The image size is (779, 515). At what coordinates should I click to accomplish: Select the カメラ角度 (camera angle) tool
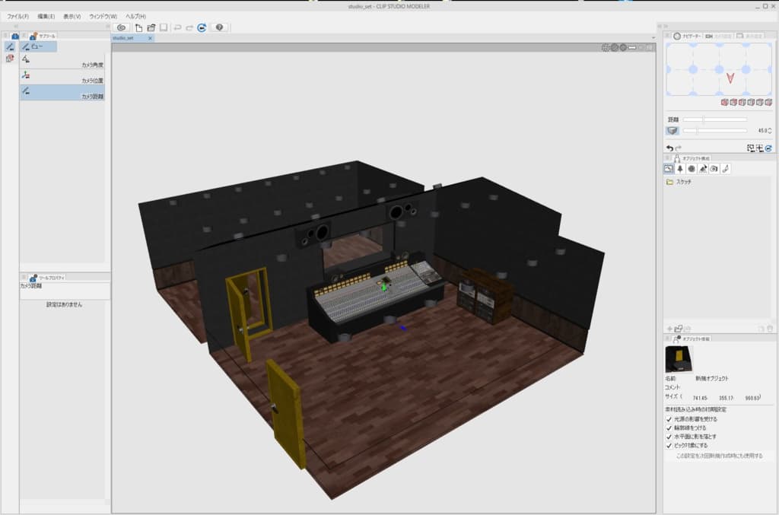click(x=61, y=60)
